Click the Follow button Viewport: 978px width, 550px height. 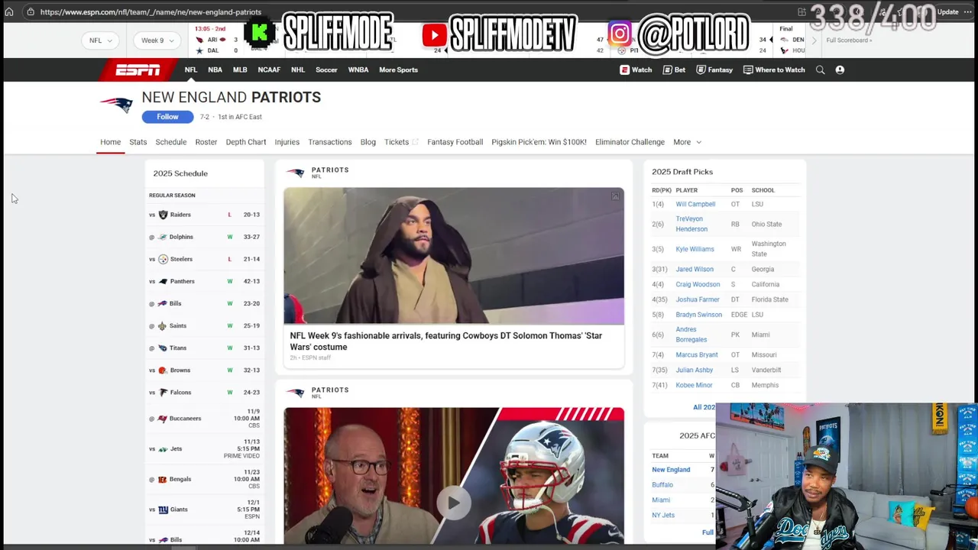pyautogui.click(x=167, y=117)
